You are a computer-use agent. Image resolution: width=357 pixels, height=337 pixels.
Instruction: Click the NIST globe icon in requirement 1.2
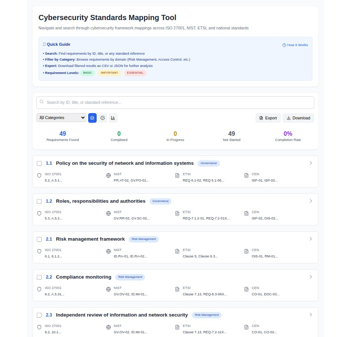pos(108,214)
